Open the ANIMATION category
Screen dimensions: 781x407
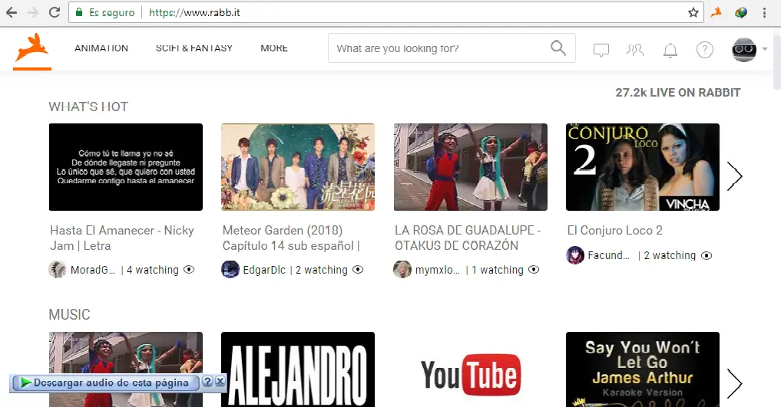(101, 48)
